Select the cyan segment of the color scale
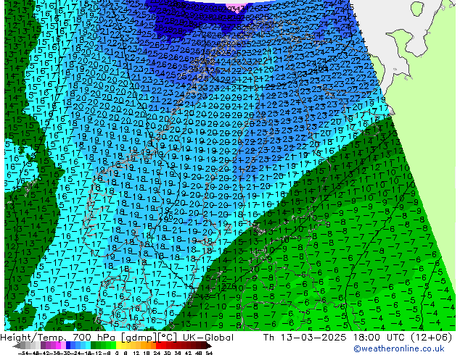460x355 pixels. click(86, 346)
